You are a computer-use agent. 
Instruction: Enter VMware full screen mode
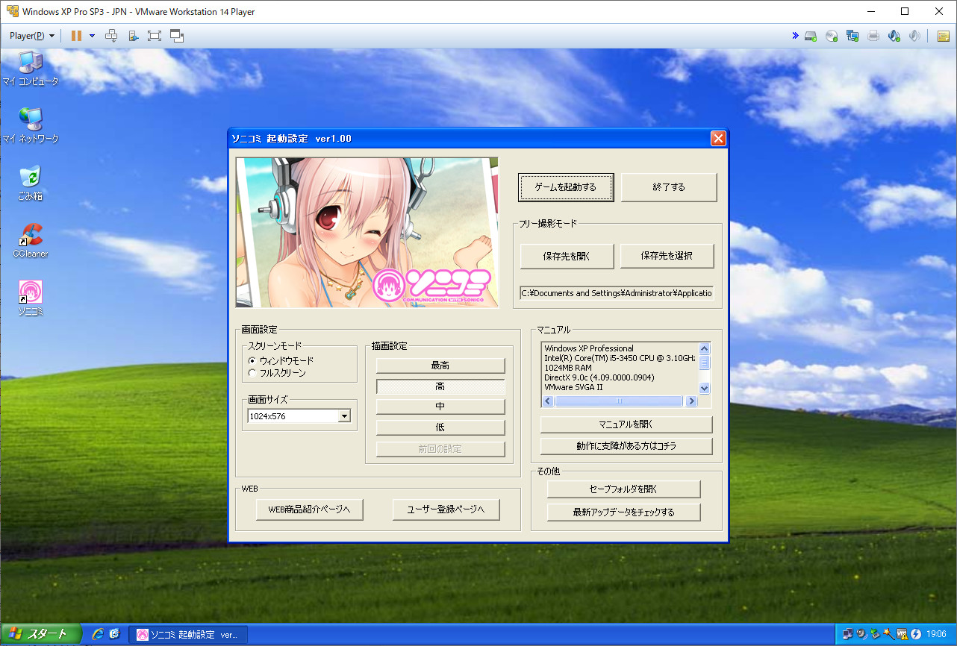pos(155,36)
